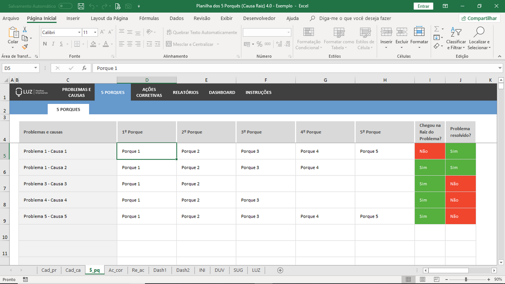Screen dimensions: 505x284
Task: Toggle the Salvamento Automático switch
Action: tap(65, 6)
